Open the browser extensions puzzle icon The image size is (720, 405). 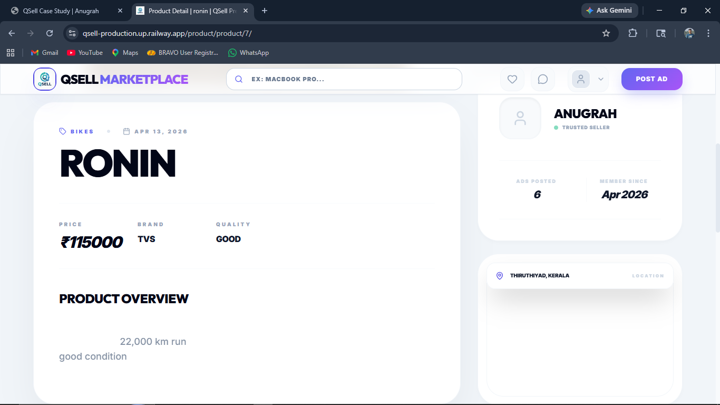[x=633, y=33]
